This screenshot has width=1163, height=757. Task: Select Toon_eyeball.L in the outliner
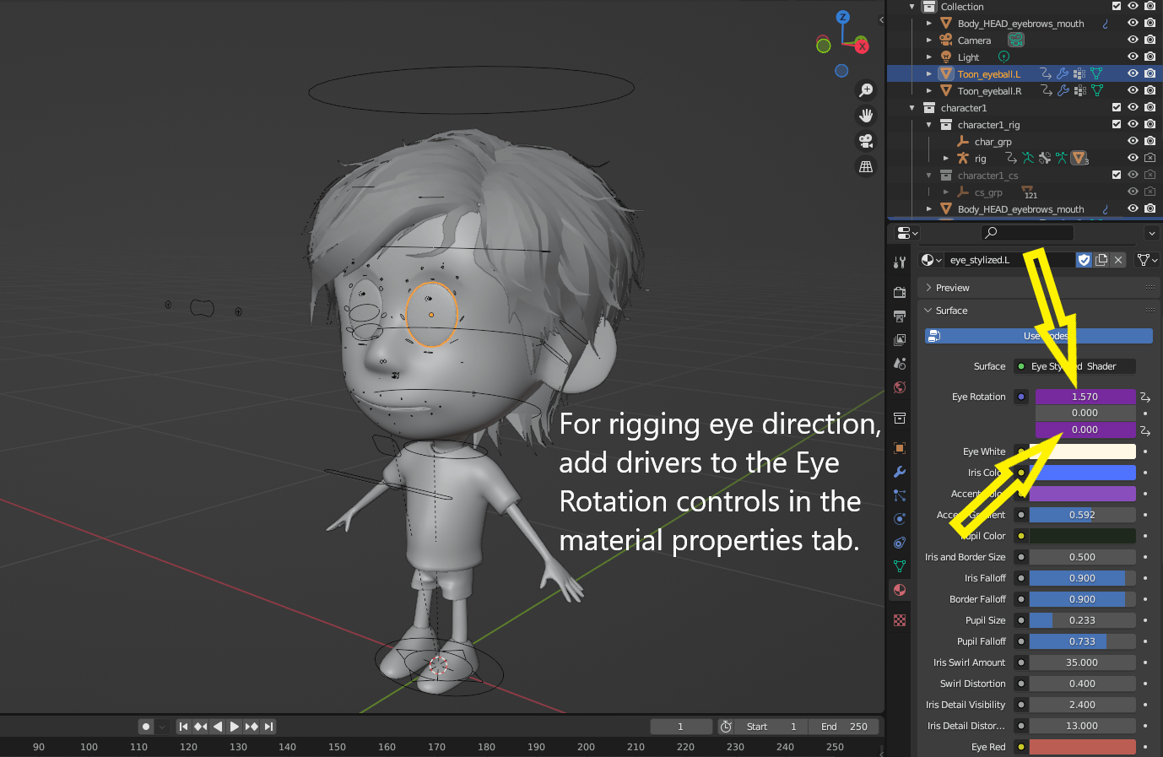[x=987, y=73]
